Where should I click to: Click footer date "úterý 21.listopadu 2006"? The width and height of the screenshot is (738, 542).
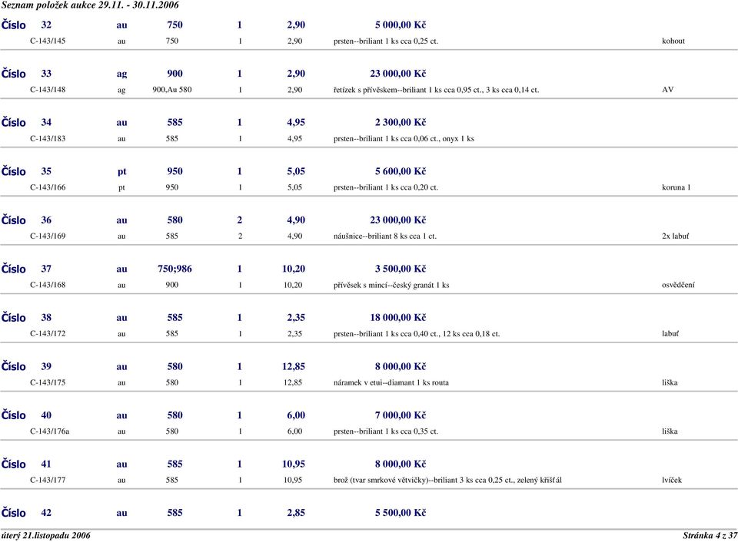[x=45, y=535]
